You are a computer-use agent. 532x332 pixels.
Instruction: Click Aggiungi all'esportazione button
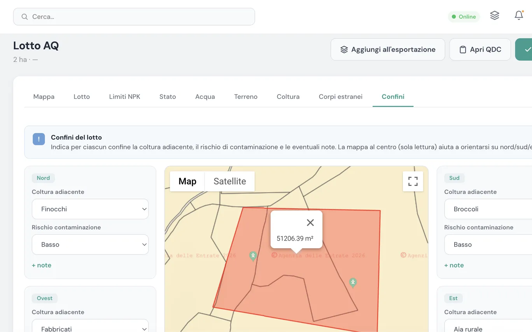[x=388, y=49]
